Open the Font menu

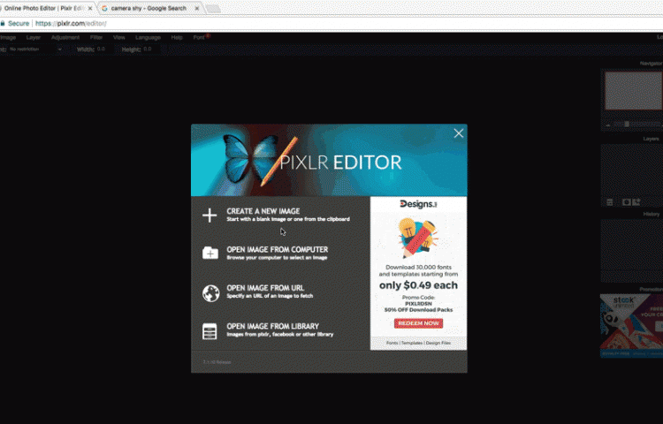click(199, 38)
